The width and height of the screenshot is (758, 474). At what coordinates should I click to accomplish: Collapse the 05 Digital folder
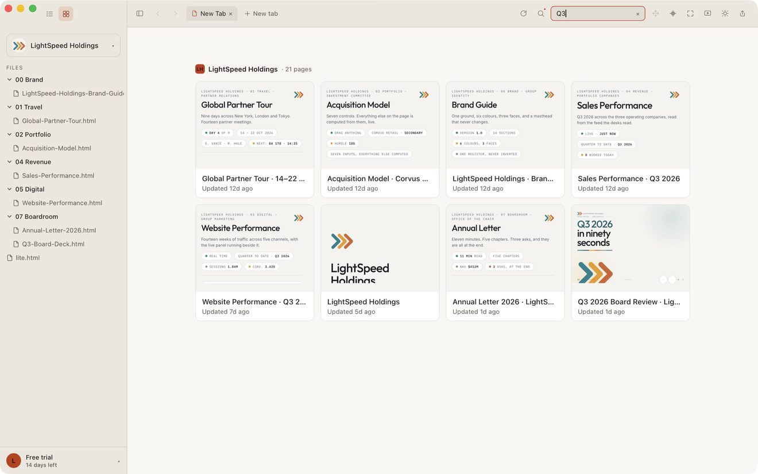9,189
